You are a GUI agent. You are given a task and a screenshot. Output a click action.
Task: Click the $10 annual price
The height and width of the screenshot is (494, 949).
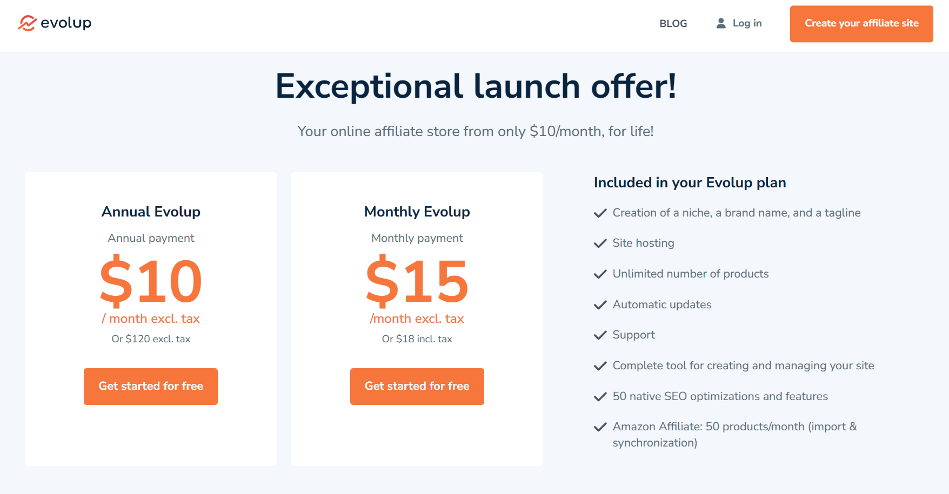coord(151,281)
